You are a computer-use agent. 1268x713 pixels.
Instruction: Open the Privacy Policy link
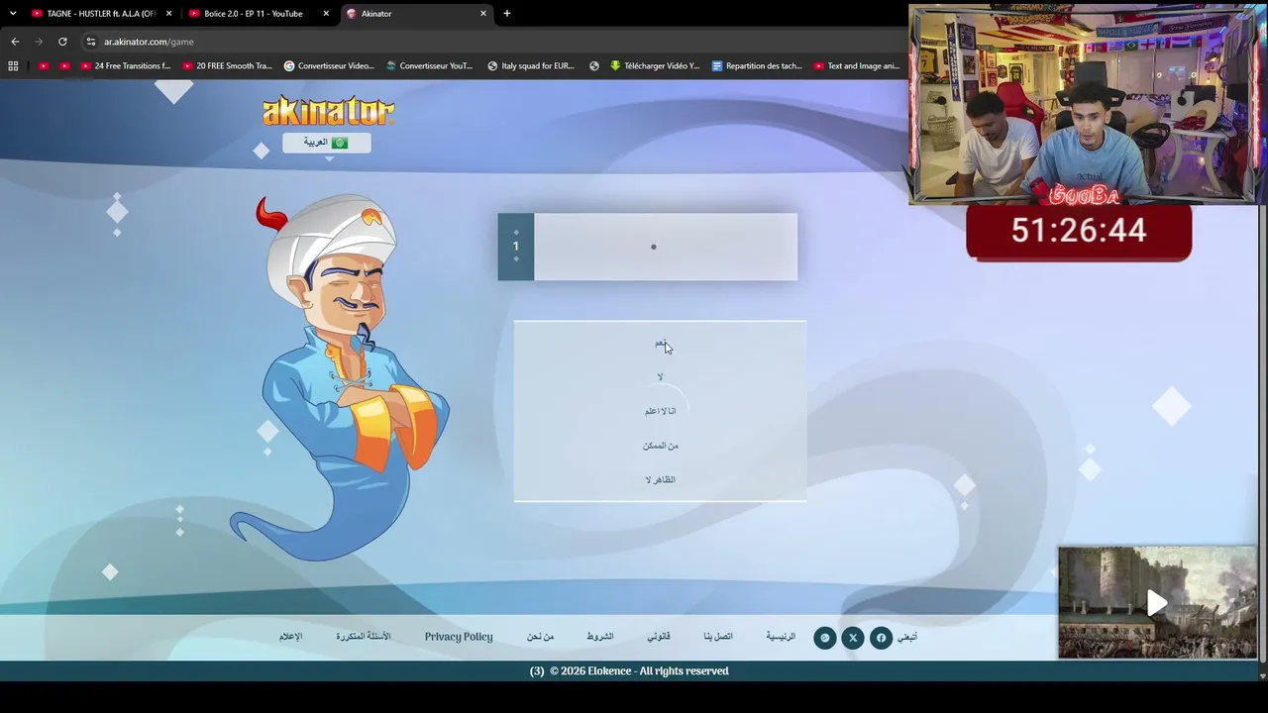[x=459, y=637]
